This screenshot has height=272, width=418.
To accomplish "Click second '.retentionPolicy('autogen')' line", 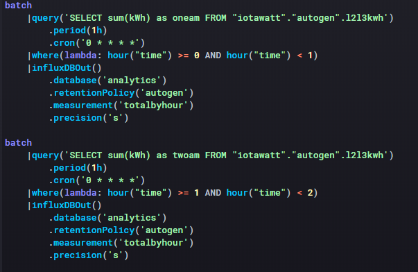I will [x=121, y=230].
